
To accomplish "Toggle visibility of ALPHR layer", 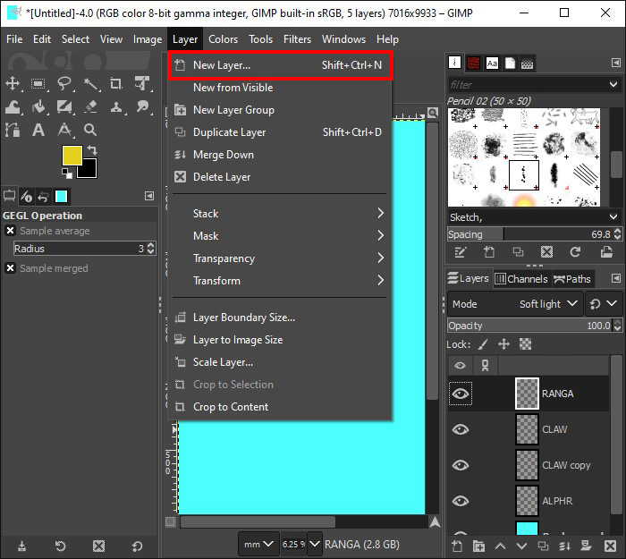I will pos(461,501).
